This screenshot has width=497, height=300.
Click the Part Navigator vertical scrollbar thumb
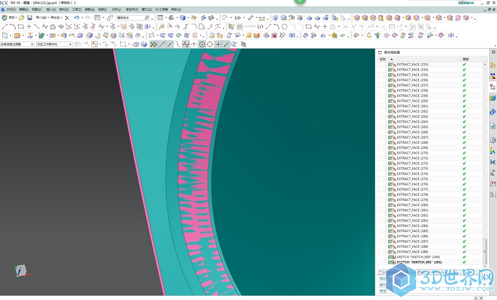click(485, 251)
